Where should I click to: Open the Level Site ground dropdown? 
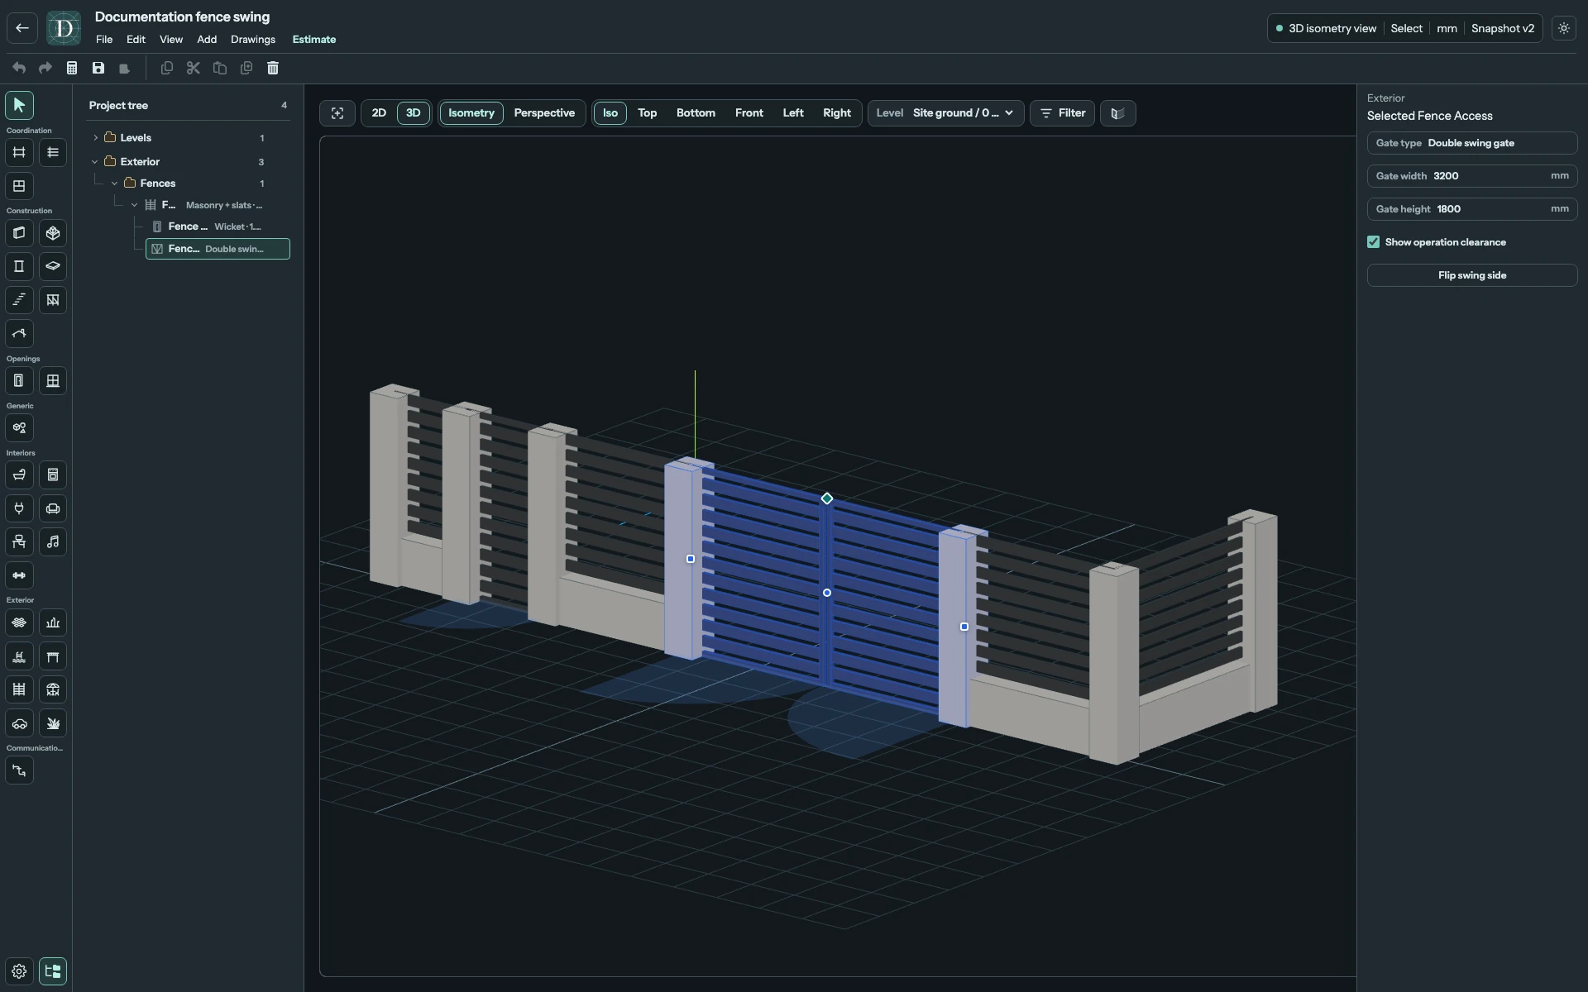[x=945, y=113]
